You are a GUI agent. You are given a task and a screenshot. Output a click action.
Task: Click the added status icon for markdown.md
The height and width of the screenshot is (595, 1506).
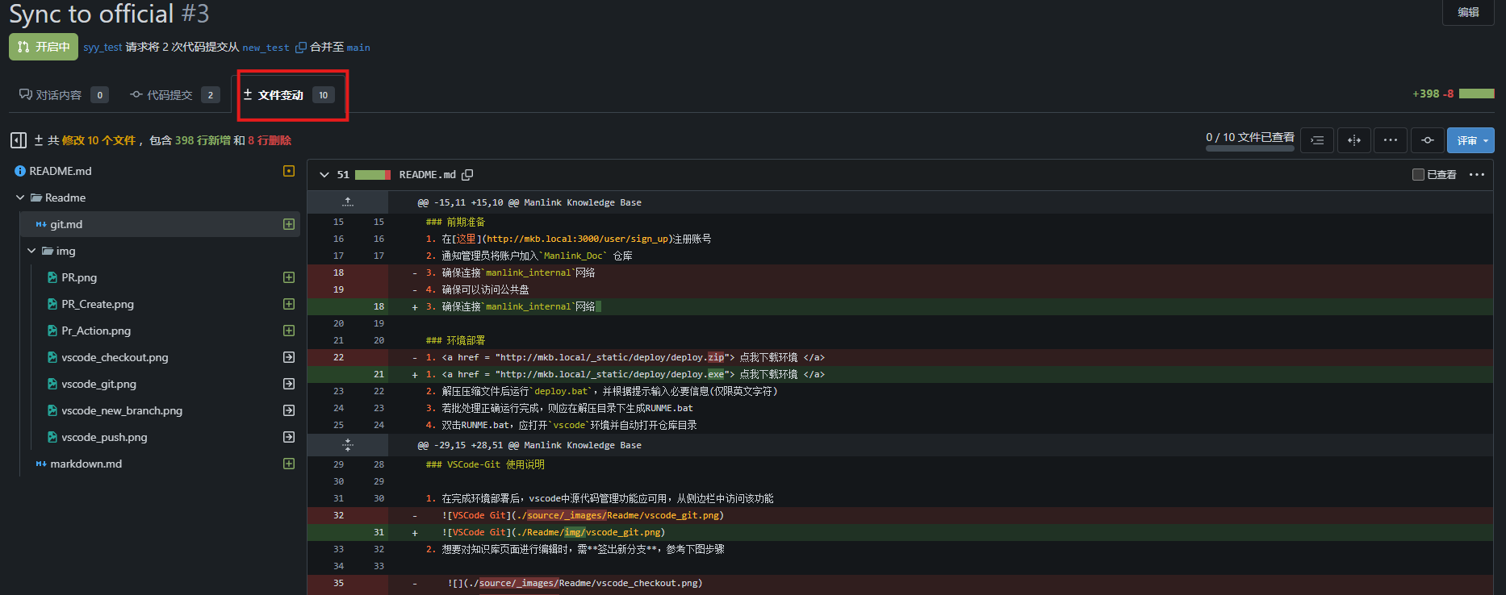point(289,464)
